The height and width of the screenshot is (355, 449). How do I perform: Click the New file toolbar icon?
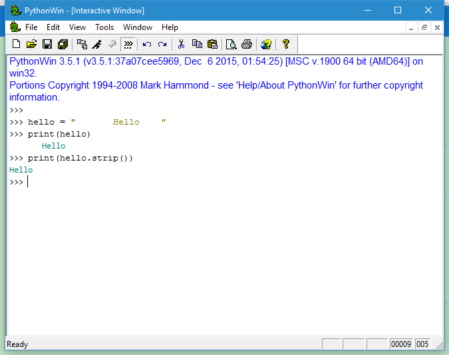pos(17,44)
